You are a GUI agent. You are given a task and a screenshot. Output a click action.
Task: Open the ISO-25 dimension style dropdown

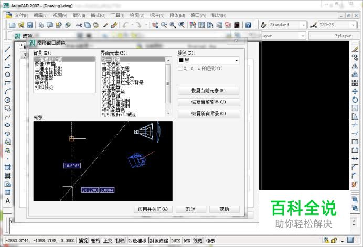[337, 25]
